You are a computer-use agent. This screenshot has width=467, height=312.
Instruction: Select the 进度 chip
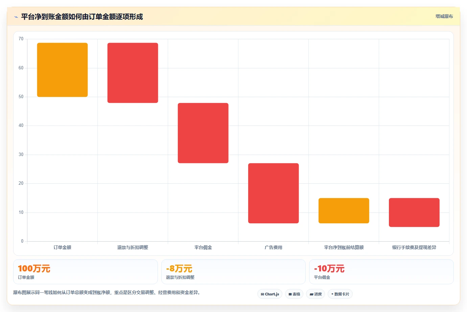point(316,294)
